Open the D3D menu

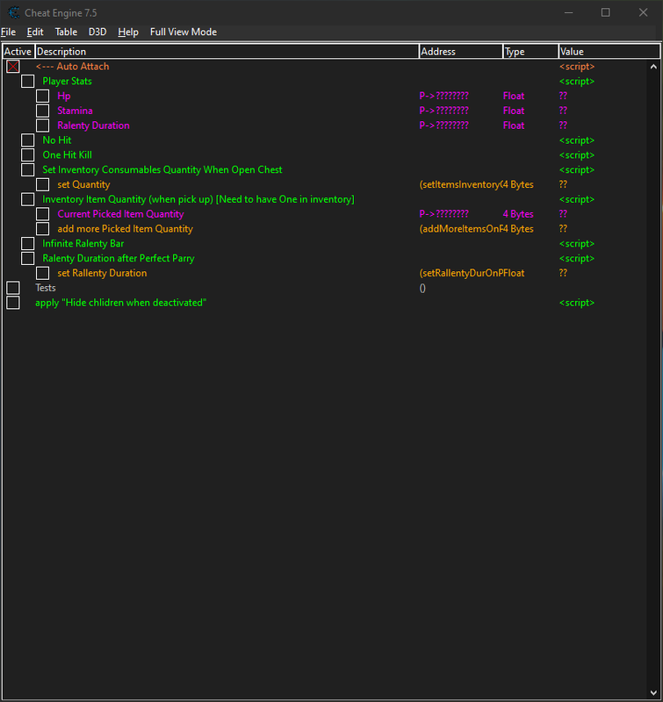97,32
